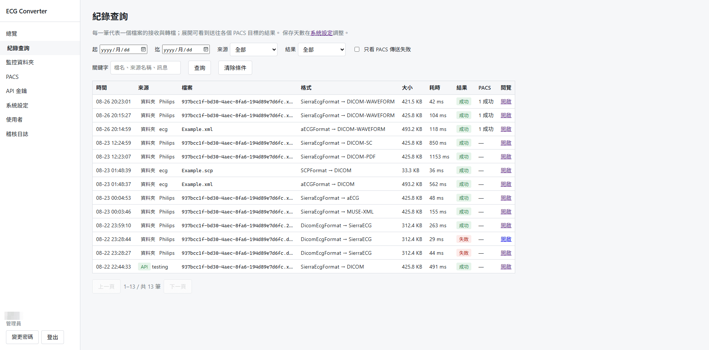Click 421.5 KB size value

tap(412, 102)
